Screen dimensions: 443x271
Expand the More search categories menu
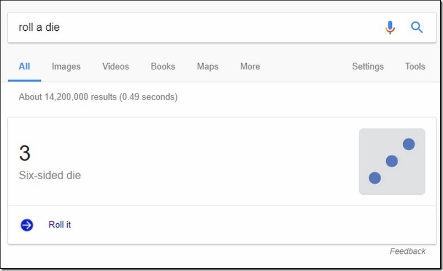pos(250,67)
